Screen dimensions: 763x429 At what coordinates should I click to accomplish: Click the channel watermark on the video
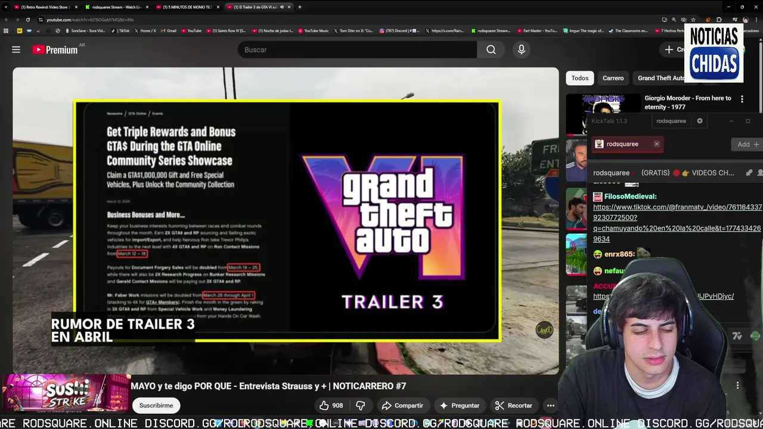click(x=544, y=330)
